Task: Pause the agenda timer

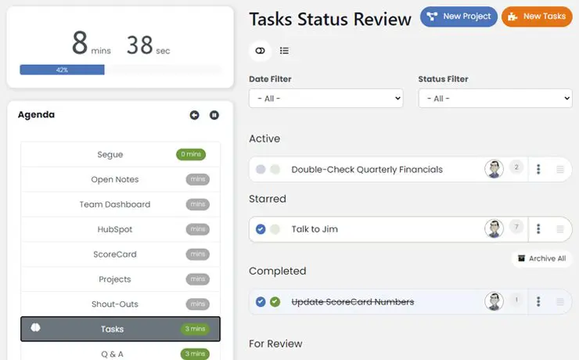Action: pyautogui.click(x=214, y=115)
